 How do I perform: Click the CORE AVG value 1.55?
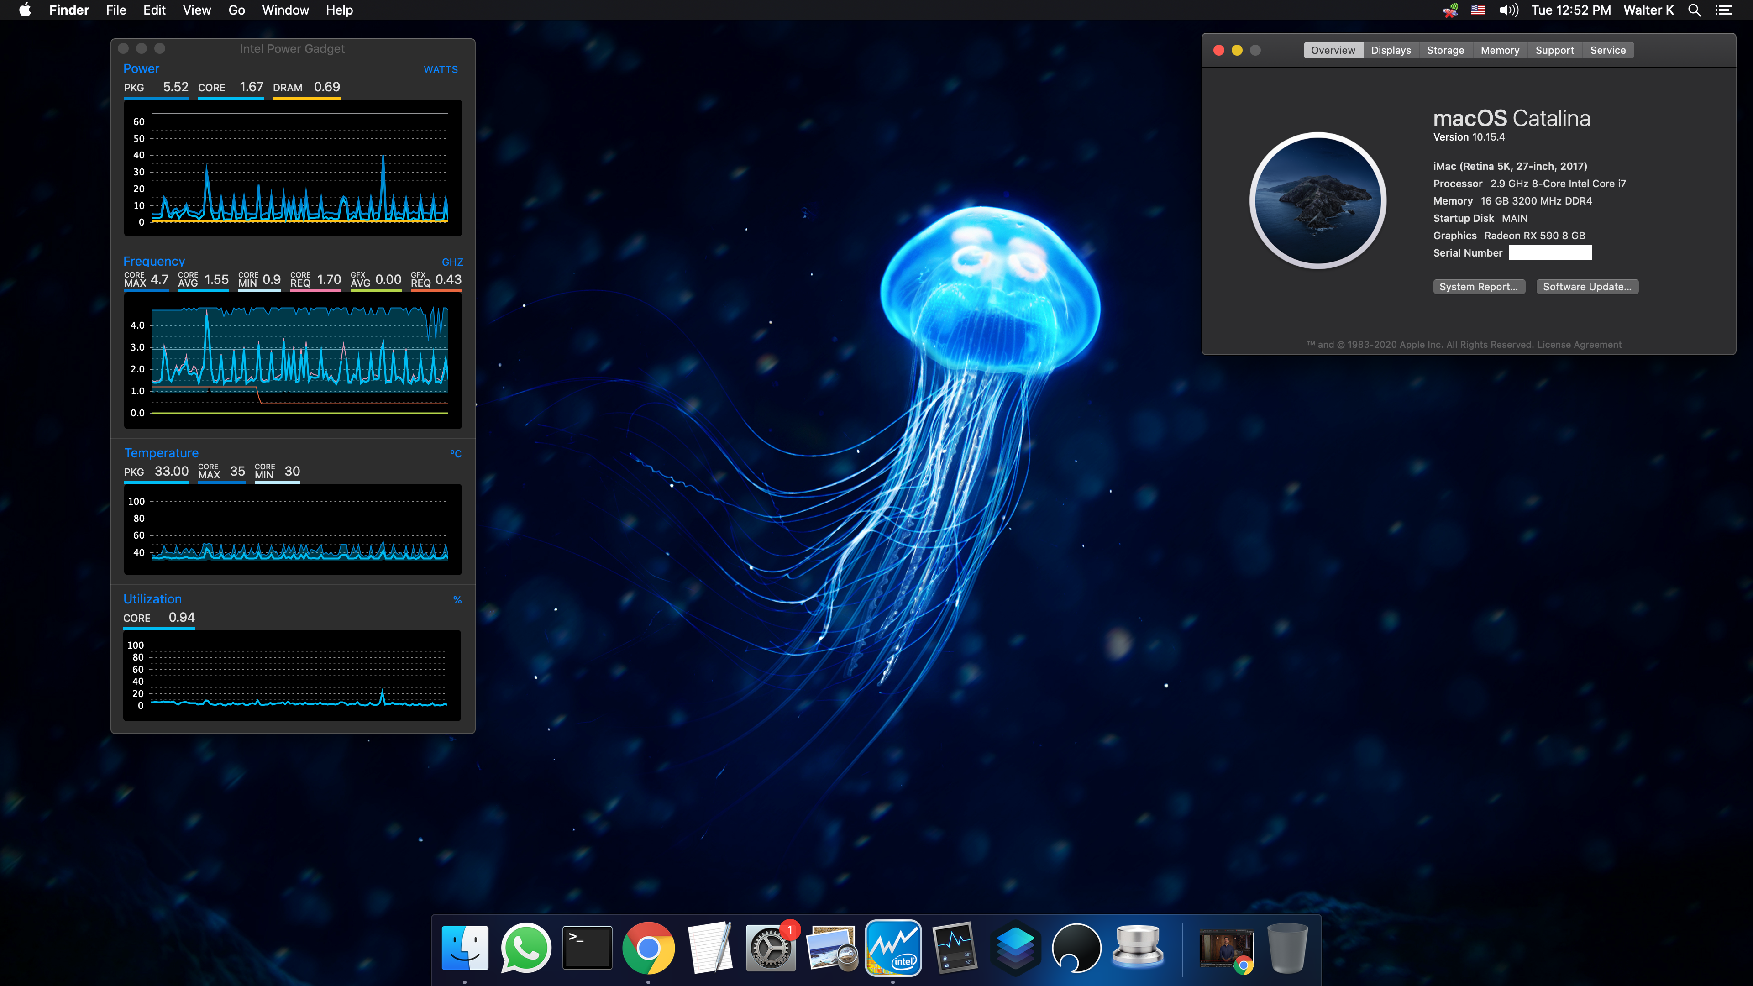pos(216,280)
